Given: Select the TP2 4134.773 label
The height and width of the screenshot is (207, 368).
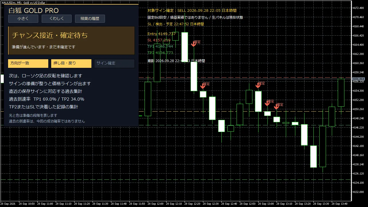Looking at the screenshot, I should 160,53.
